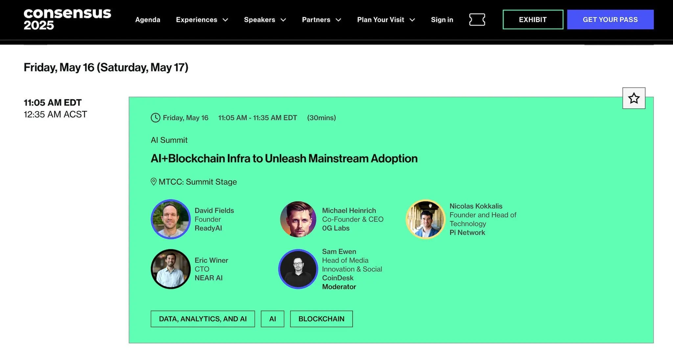Viewport: 673px width, 358px height.
Task: Open the Agenda menu item
Action: click(x=148, y=20)
